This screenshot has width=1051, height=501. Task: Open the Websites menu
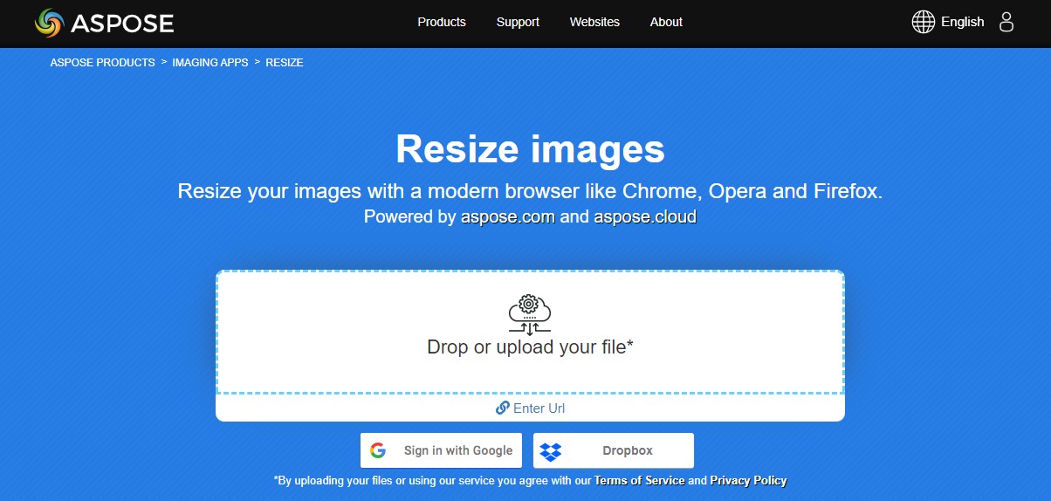click(594, 22)
